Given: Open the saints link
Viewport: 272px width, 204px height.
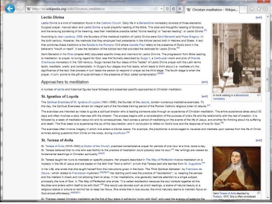Looking at the screenshot, I should [x=61, y=89].
